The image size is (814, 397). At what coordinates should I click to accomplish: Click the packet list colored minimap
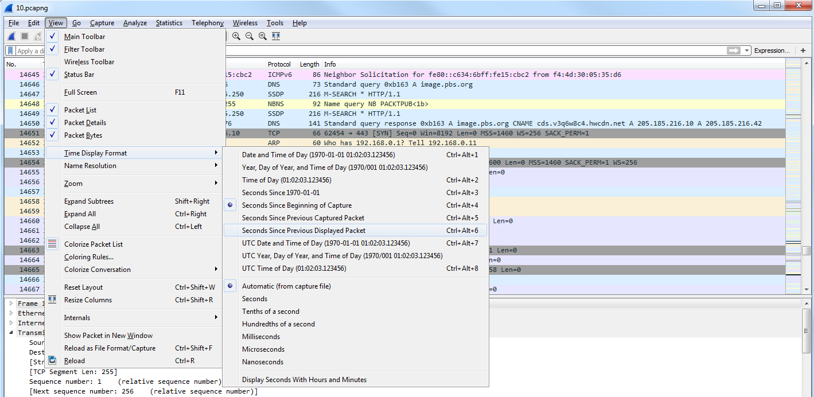pos(793,172)
